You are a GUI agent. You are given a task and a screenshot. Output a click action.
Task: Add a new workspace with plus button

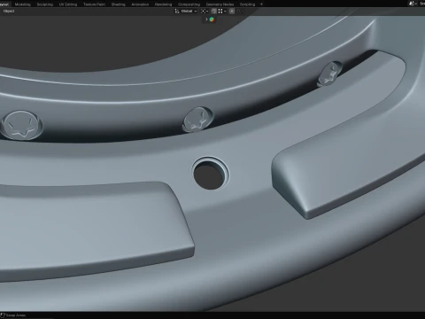tap(261, 4)
